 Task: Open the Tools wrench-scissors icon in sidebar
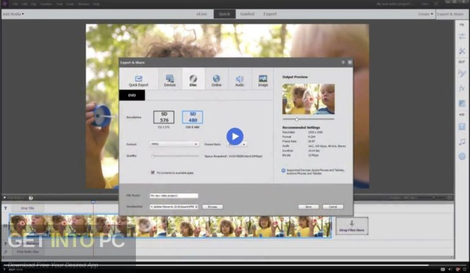tap(462, 51)
